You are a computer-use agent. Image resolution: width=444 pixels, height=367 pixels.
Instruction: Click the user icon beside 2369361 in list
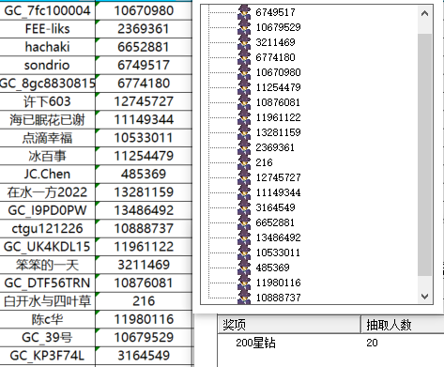244,147
